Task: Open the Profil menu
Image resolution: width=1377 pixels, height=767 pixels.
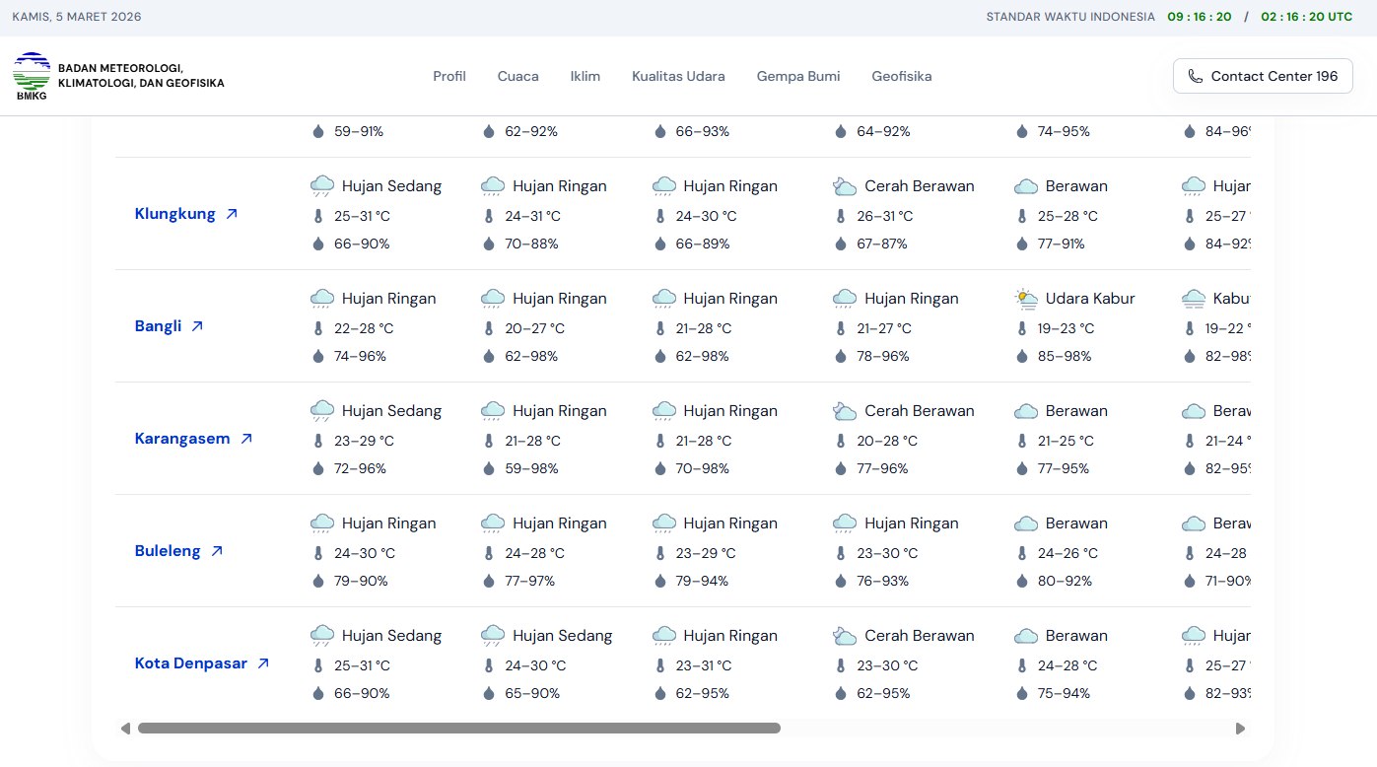Action: (x=449, y=76)
